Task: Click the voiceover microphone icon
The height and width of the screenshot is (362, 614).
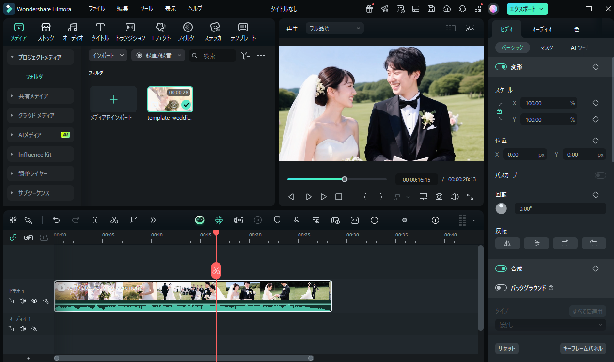Action: (297, 220)
